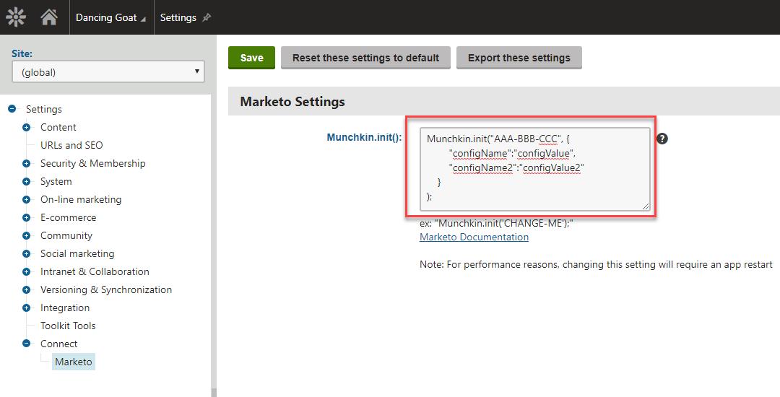Image resolution: width=780 pixels, height=397 pixels.
Task: Go to the home dashboard icon
Action: (49, 17)
